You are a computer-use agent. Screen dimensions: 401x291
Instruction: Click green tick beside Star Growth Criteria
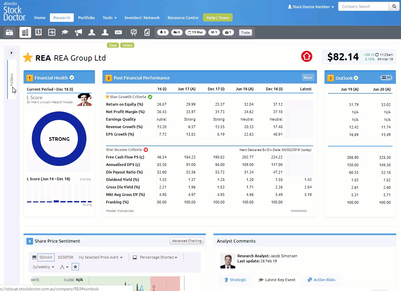(x=150, y=97)
